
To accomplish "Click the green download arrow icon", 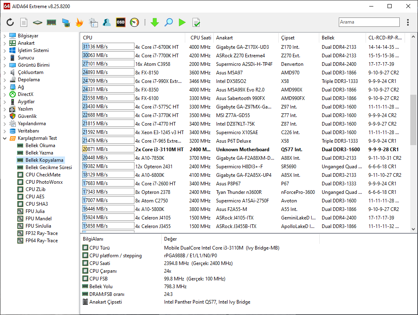I will [155, 22].
